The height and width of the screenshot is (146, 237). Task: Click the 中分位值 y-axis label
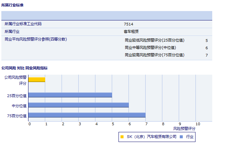click(19, 106)
